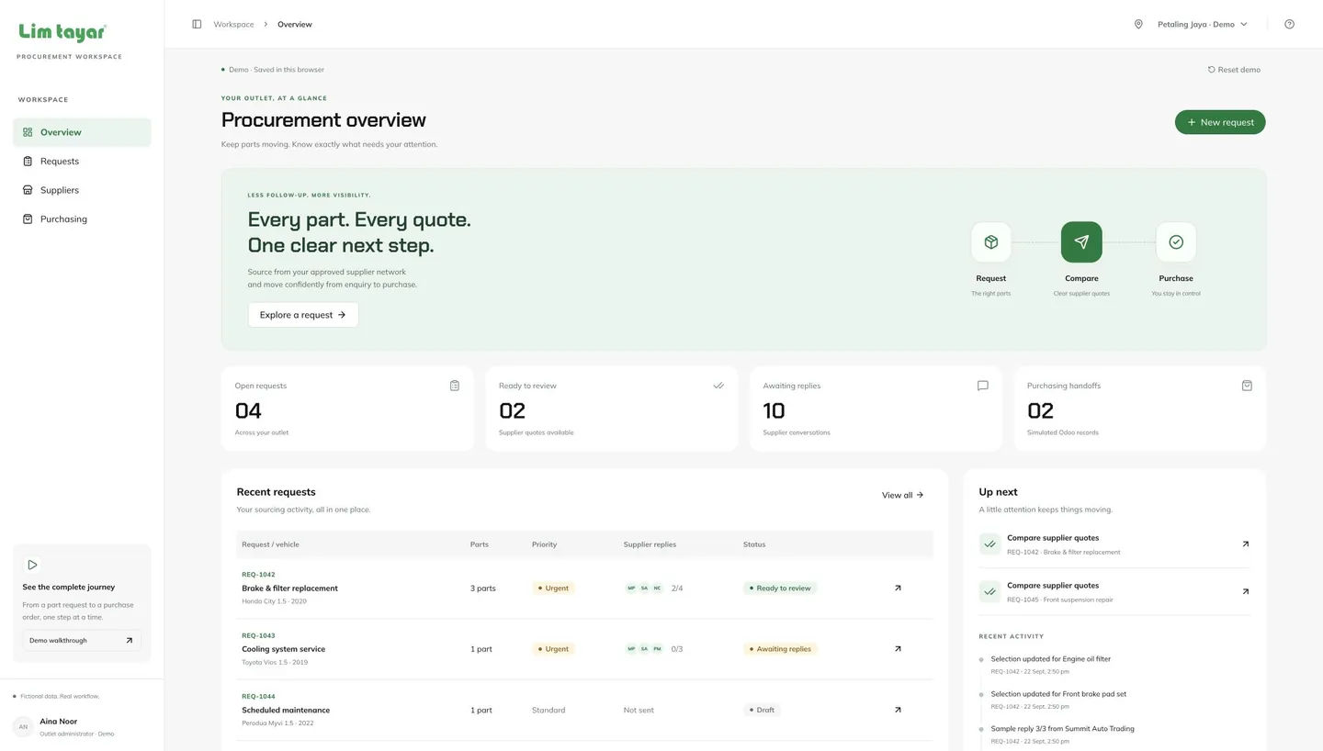Viewport: 1323px width, 751px height.
Task: Click Sample reply 3/3 from Summit Auto Trading
Action: click(1062, 729)
